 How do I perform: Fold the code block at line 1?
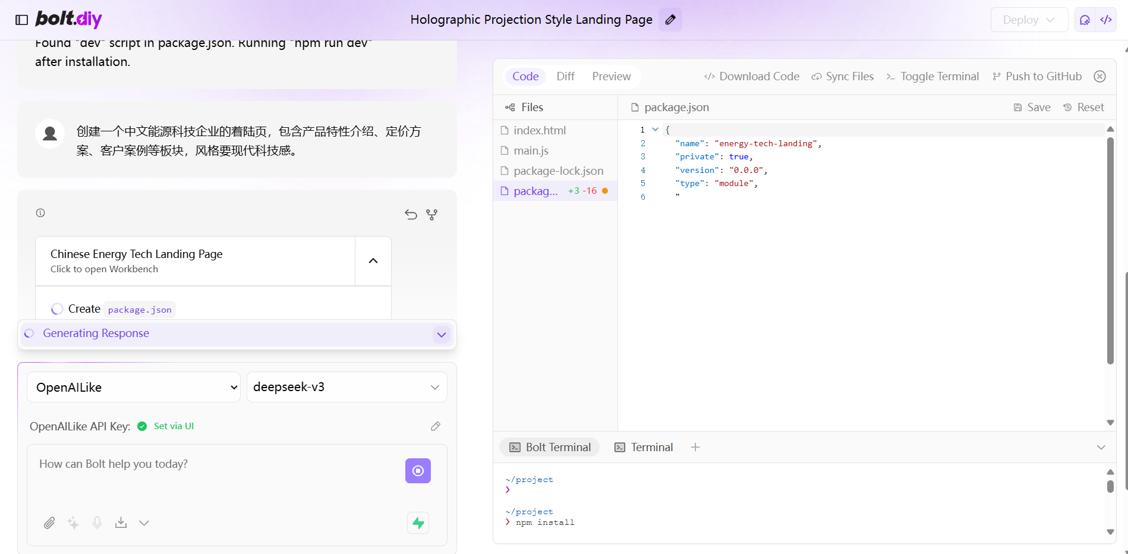pyautogui.click(x=655, y=130)
